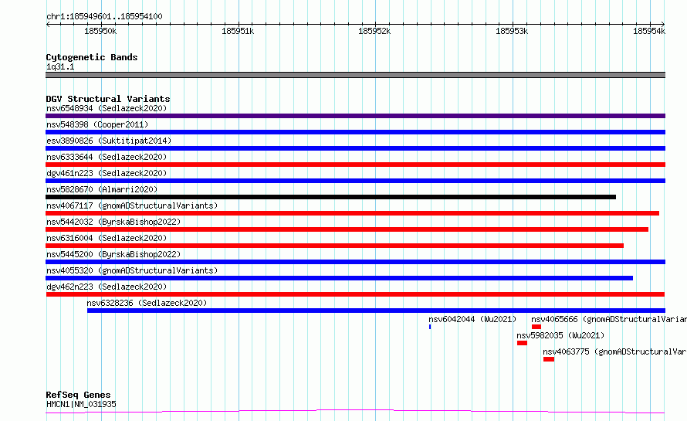
Task: Click the nsv6316004 (Sedlazeck2020) label
Action: (x=107, y=238)
